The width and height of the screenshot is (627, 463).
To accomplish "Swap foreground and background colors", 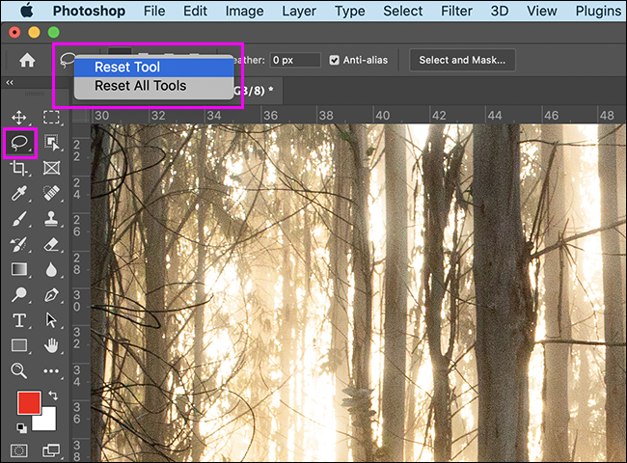I will (x=53, y=395).
